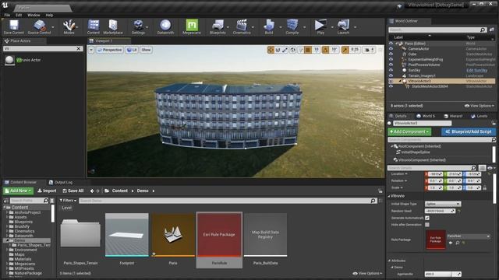Screen dimensions: 499x280
Task: Open the Lit view mode dropdown
Action: click(132, 50)
